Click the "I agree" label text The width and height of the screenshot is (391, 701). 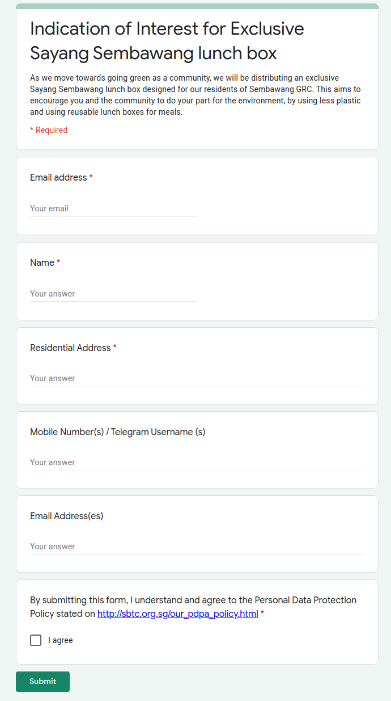click(x=61, y=640)
